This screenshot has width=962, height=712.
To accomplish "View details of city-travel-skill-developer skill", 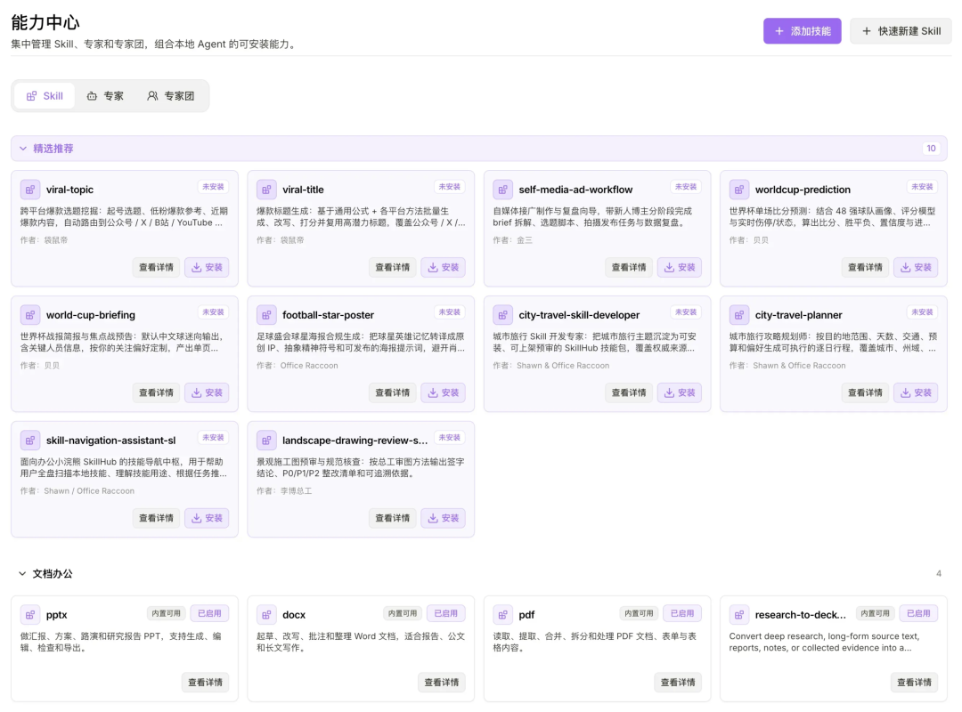I will 629,392.
